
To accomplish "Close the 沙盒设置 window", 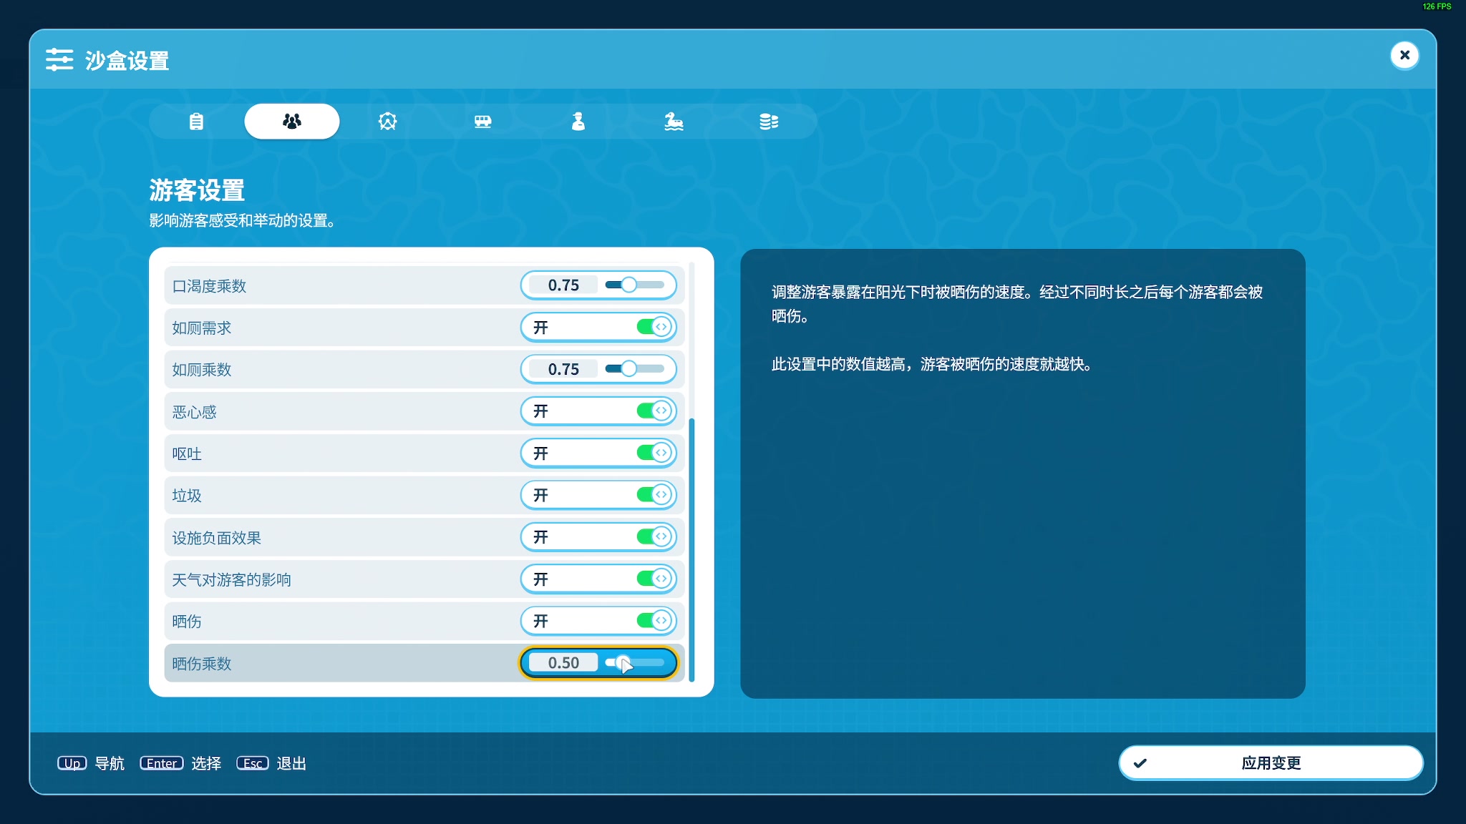I will point(1404,55).
